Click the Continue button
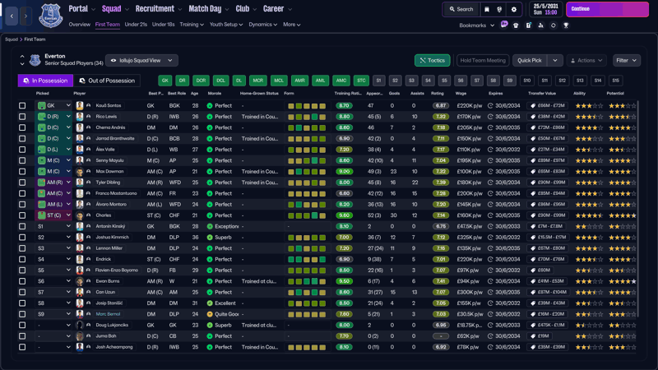Image resolution: width=658 pixels, height=370 pixels. coord(607,9)
